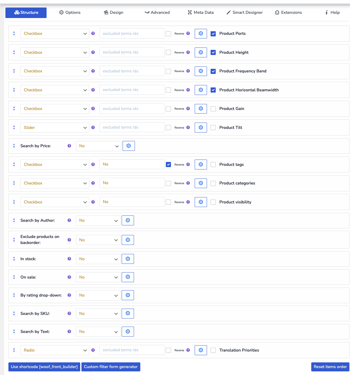Enable the Product Gain checkbox
This screenshot has height=375, width=350.
tap(213, 109)
